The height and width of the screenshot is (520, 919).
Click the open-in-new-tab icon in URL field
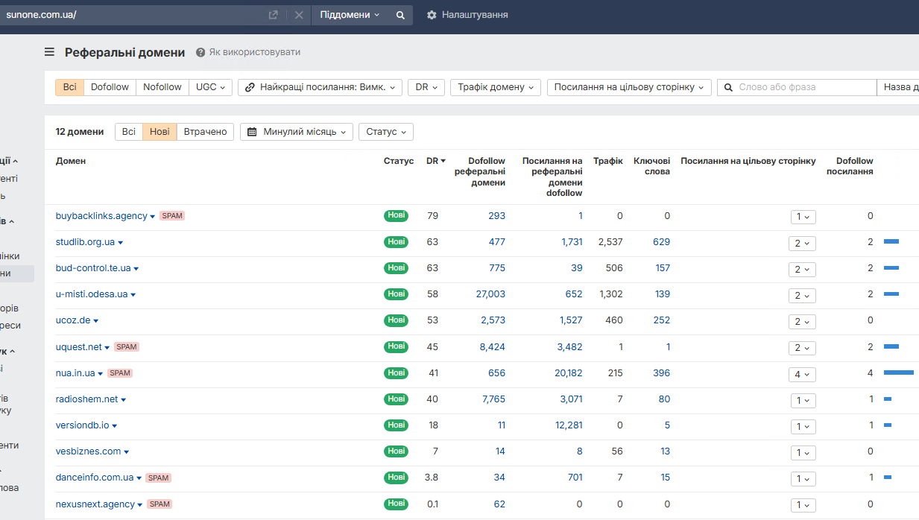coord(274,15)
